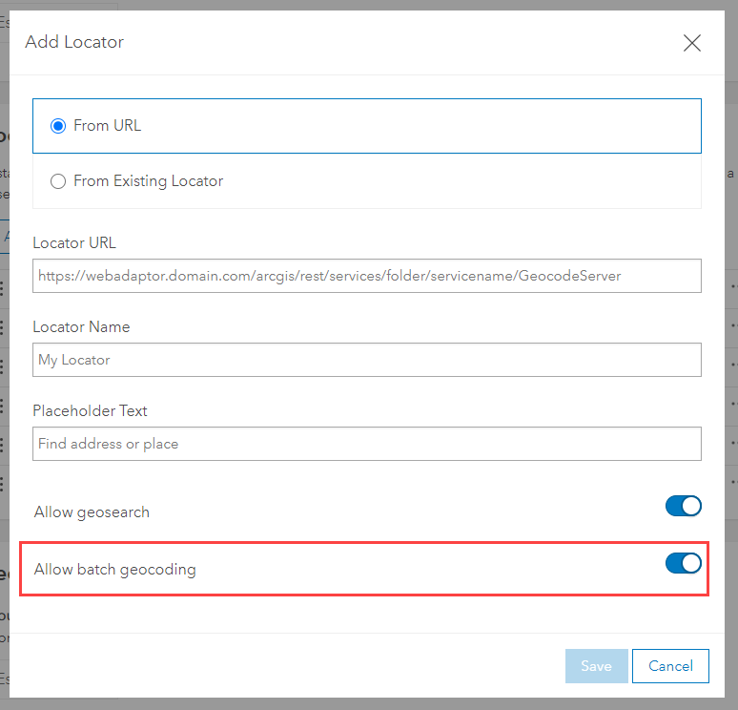Click the empty dialog footer left of Save
The image size is (738, 710).
coord(286,666)
